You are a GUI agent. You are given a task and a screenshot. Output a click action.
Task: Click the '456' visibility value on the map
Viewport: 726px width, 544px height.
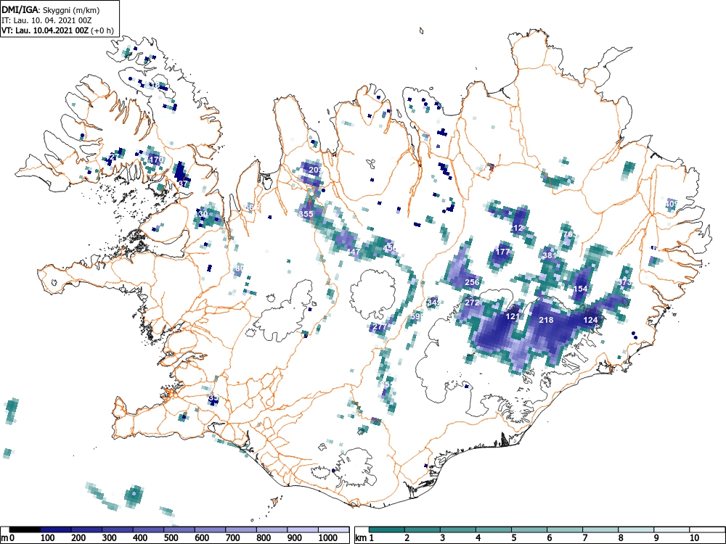(390, 248)
